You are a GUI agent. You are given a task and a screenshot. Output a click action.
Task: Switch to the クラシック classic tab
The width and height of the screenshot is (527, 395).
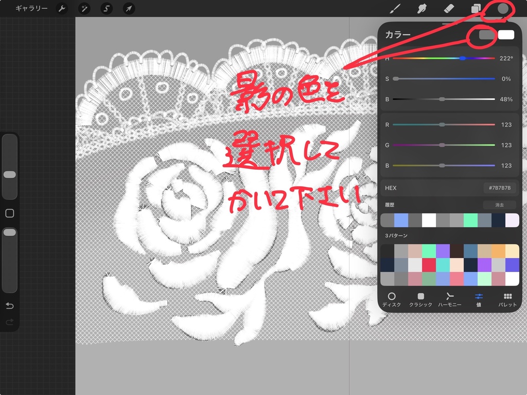pos(420,300)
